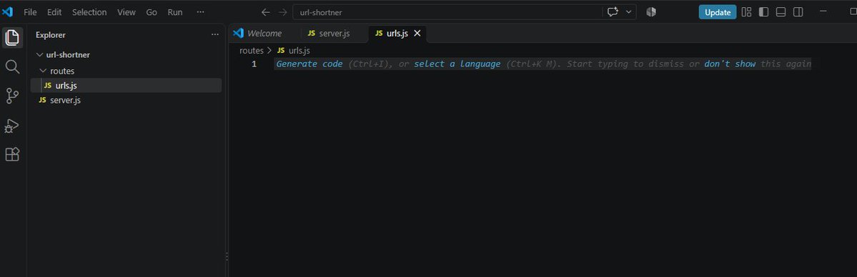Open the Explorer view in the activity bar
The height and width of the screenshot is (277, 857).
[x=12, y=37]
